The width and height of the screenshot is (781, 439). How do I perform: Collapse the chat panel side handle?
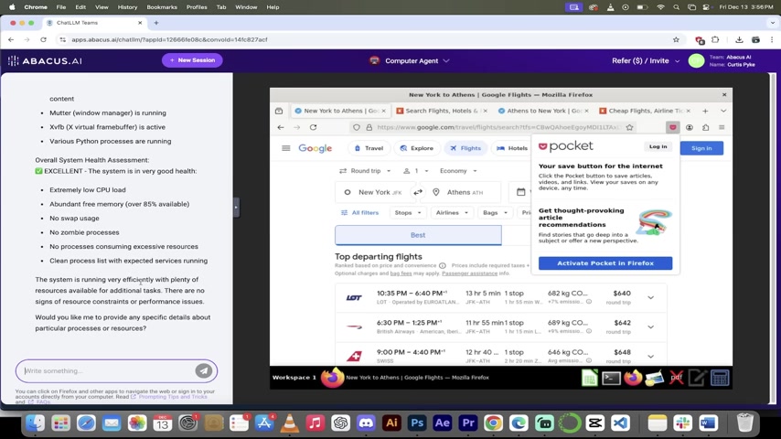pyautogui.click(x=236, y=208)
